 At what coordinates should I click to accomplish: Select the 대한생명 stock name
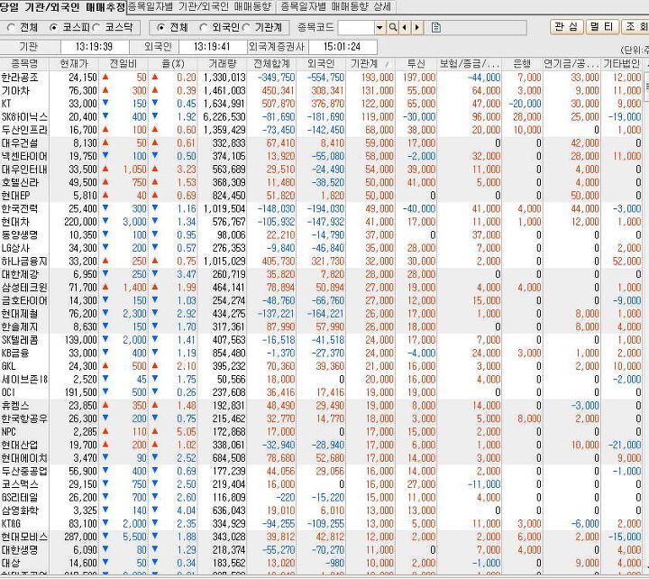click(x=20, y=549)
